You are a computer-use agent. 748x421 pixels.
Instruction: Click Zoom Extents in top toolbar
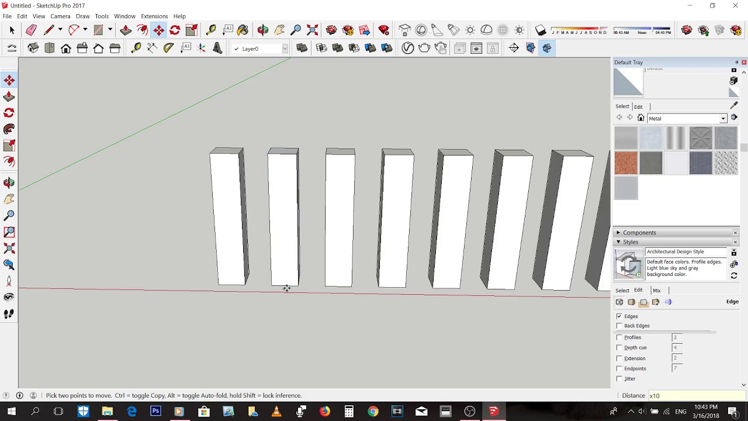[x=312, y=30]
